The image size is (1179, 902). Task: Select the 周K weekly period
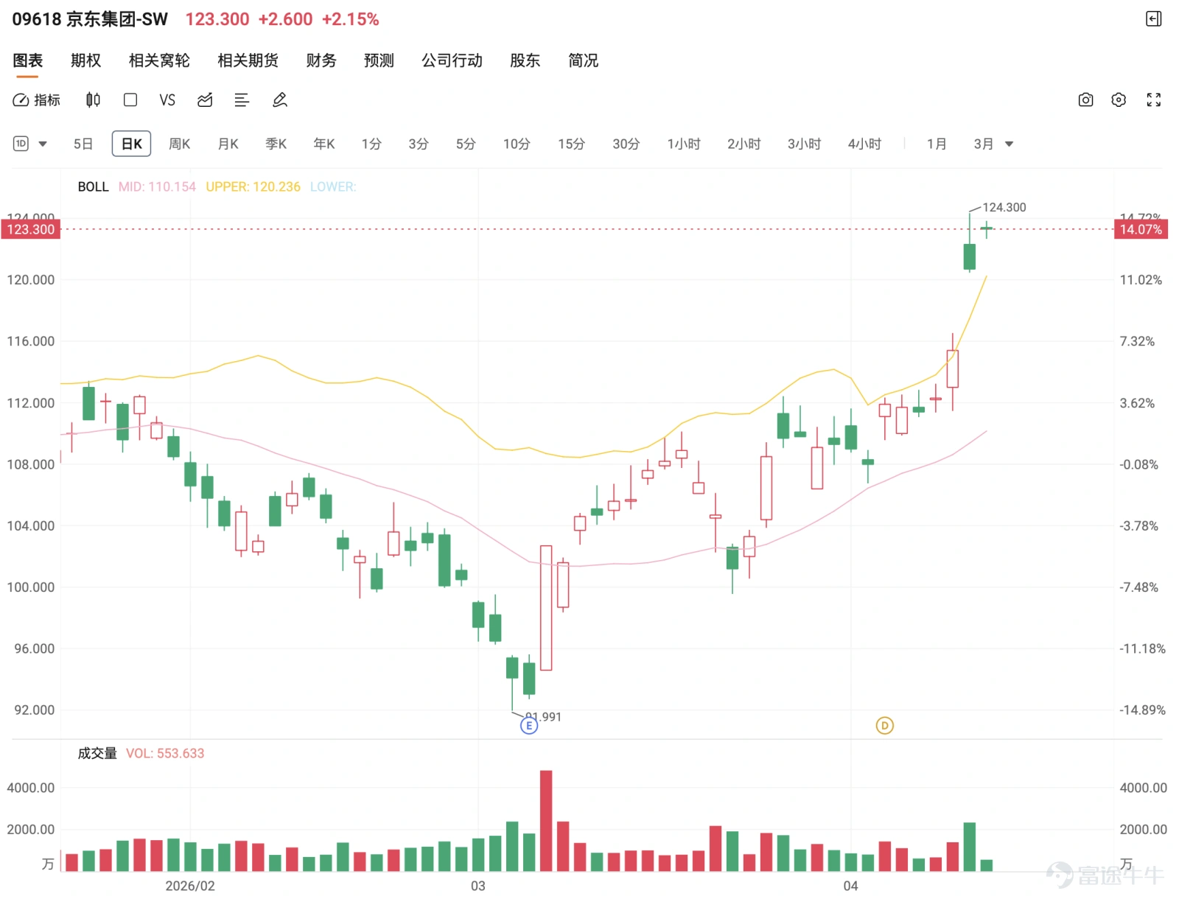coord(180,144)
